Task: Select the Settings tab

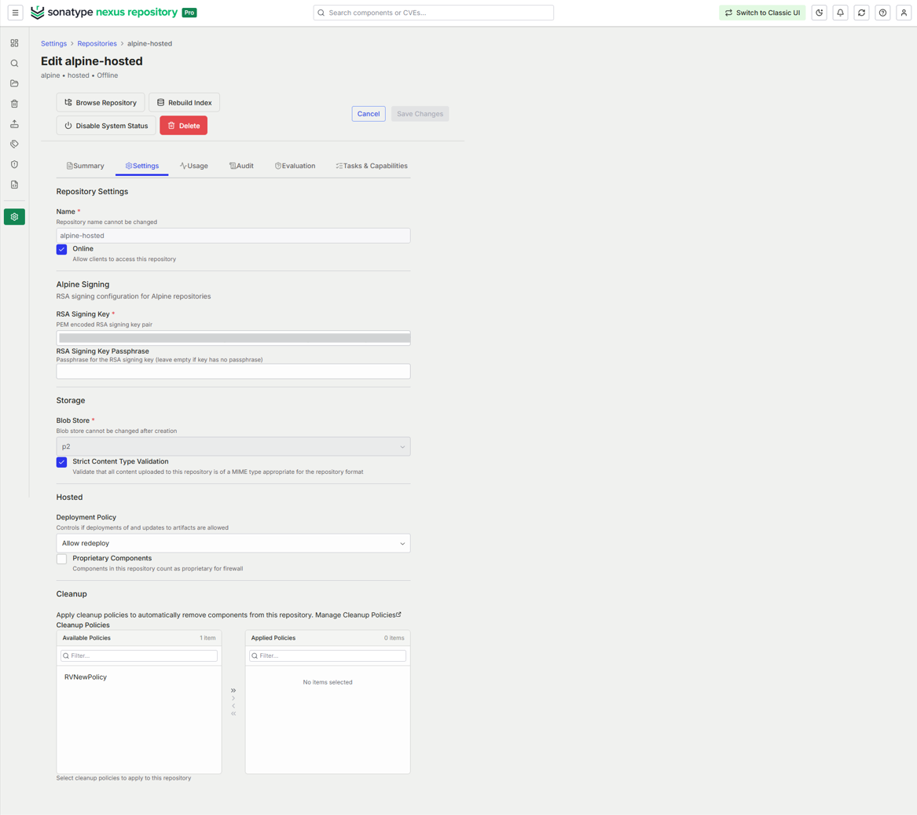Action: pos(142,166)
